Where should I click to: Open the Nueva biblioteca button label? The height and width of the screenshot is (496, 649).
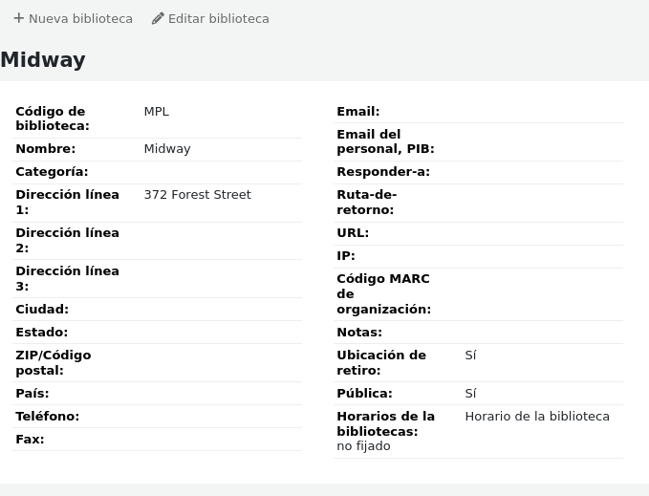pyautogui.click(x=80, y=18)
